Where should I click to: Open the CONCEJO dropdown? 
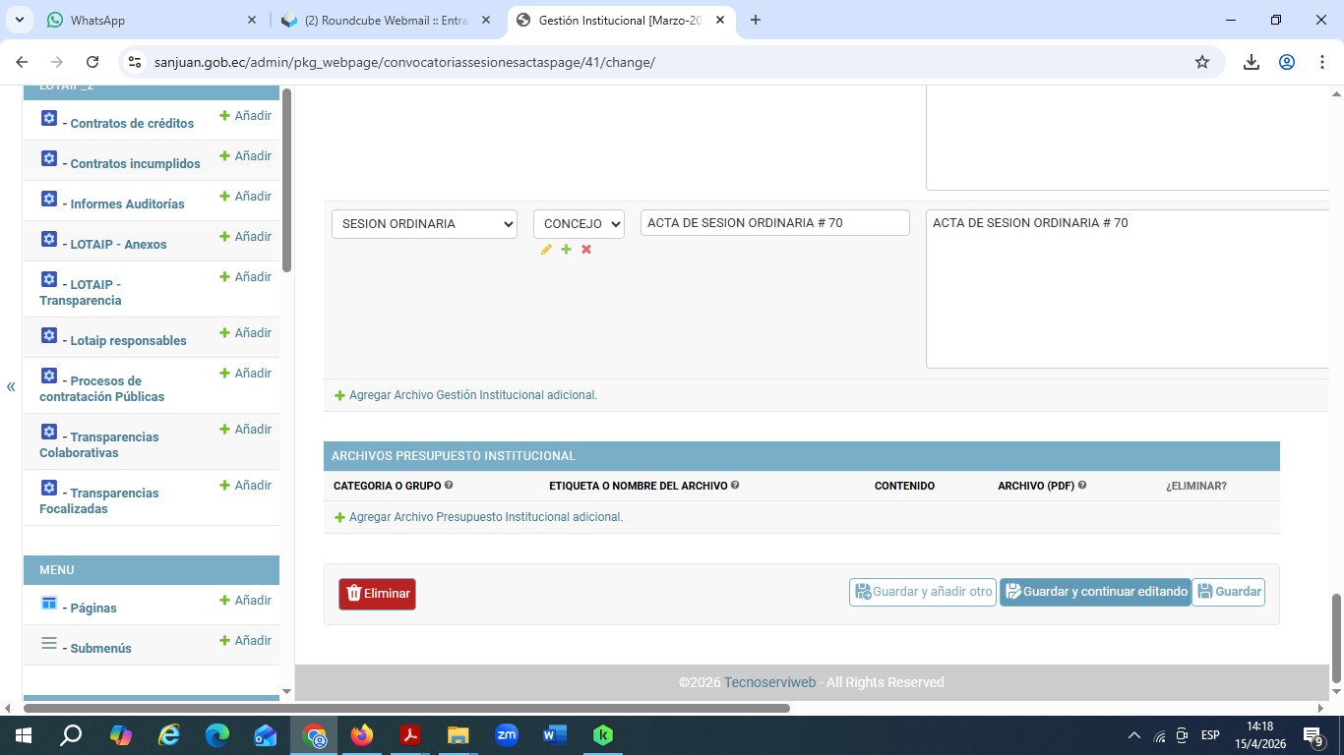579,224
